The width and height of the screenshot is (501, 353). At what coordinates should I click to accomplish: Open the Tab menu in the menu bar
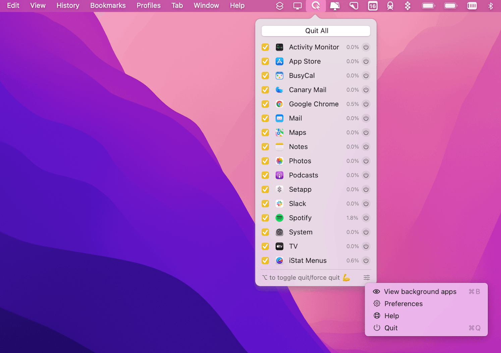tap(177, 6)
